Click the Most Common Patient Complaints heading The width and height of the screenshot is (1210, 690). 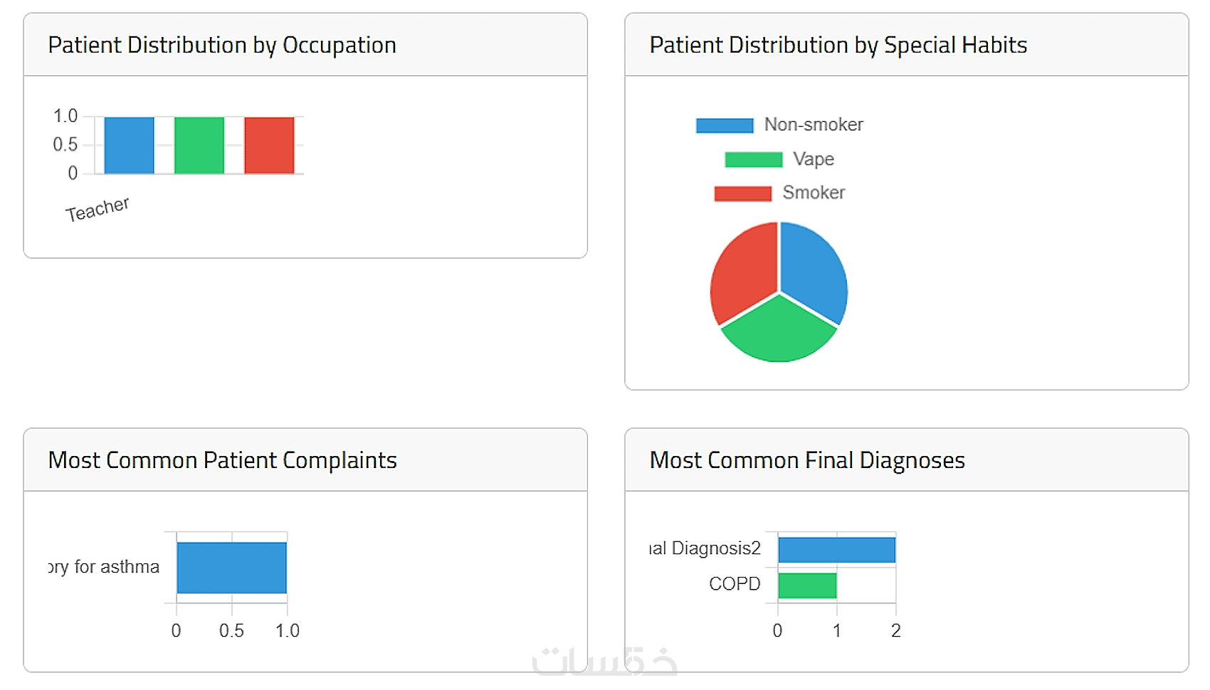(222, 460)
